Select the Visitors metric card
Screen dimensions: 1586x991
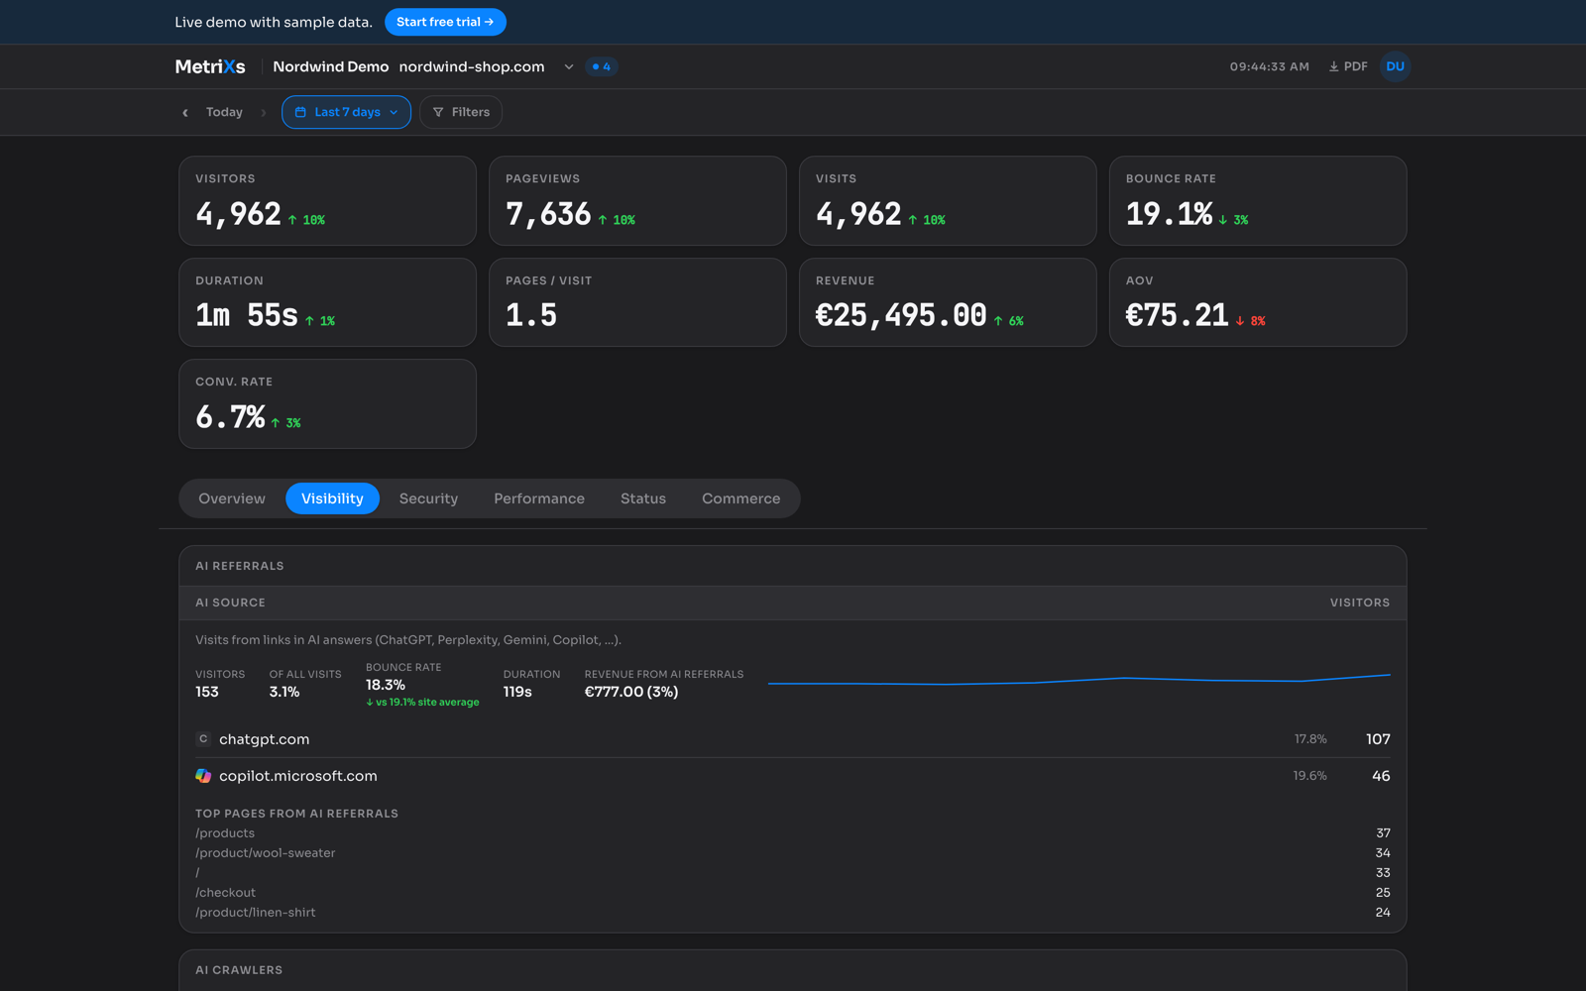point(327,200)
